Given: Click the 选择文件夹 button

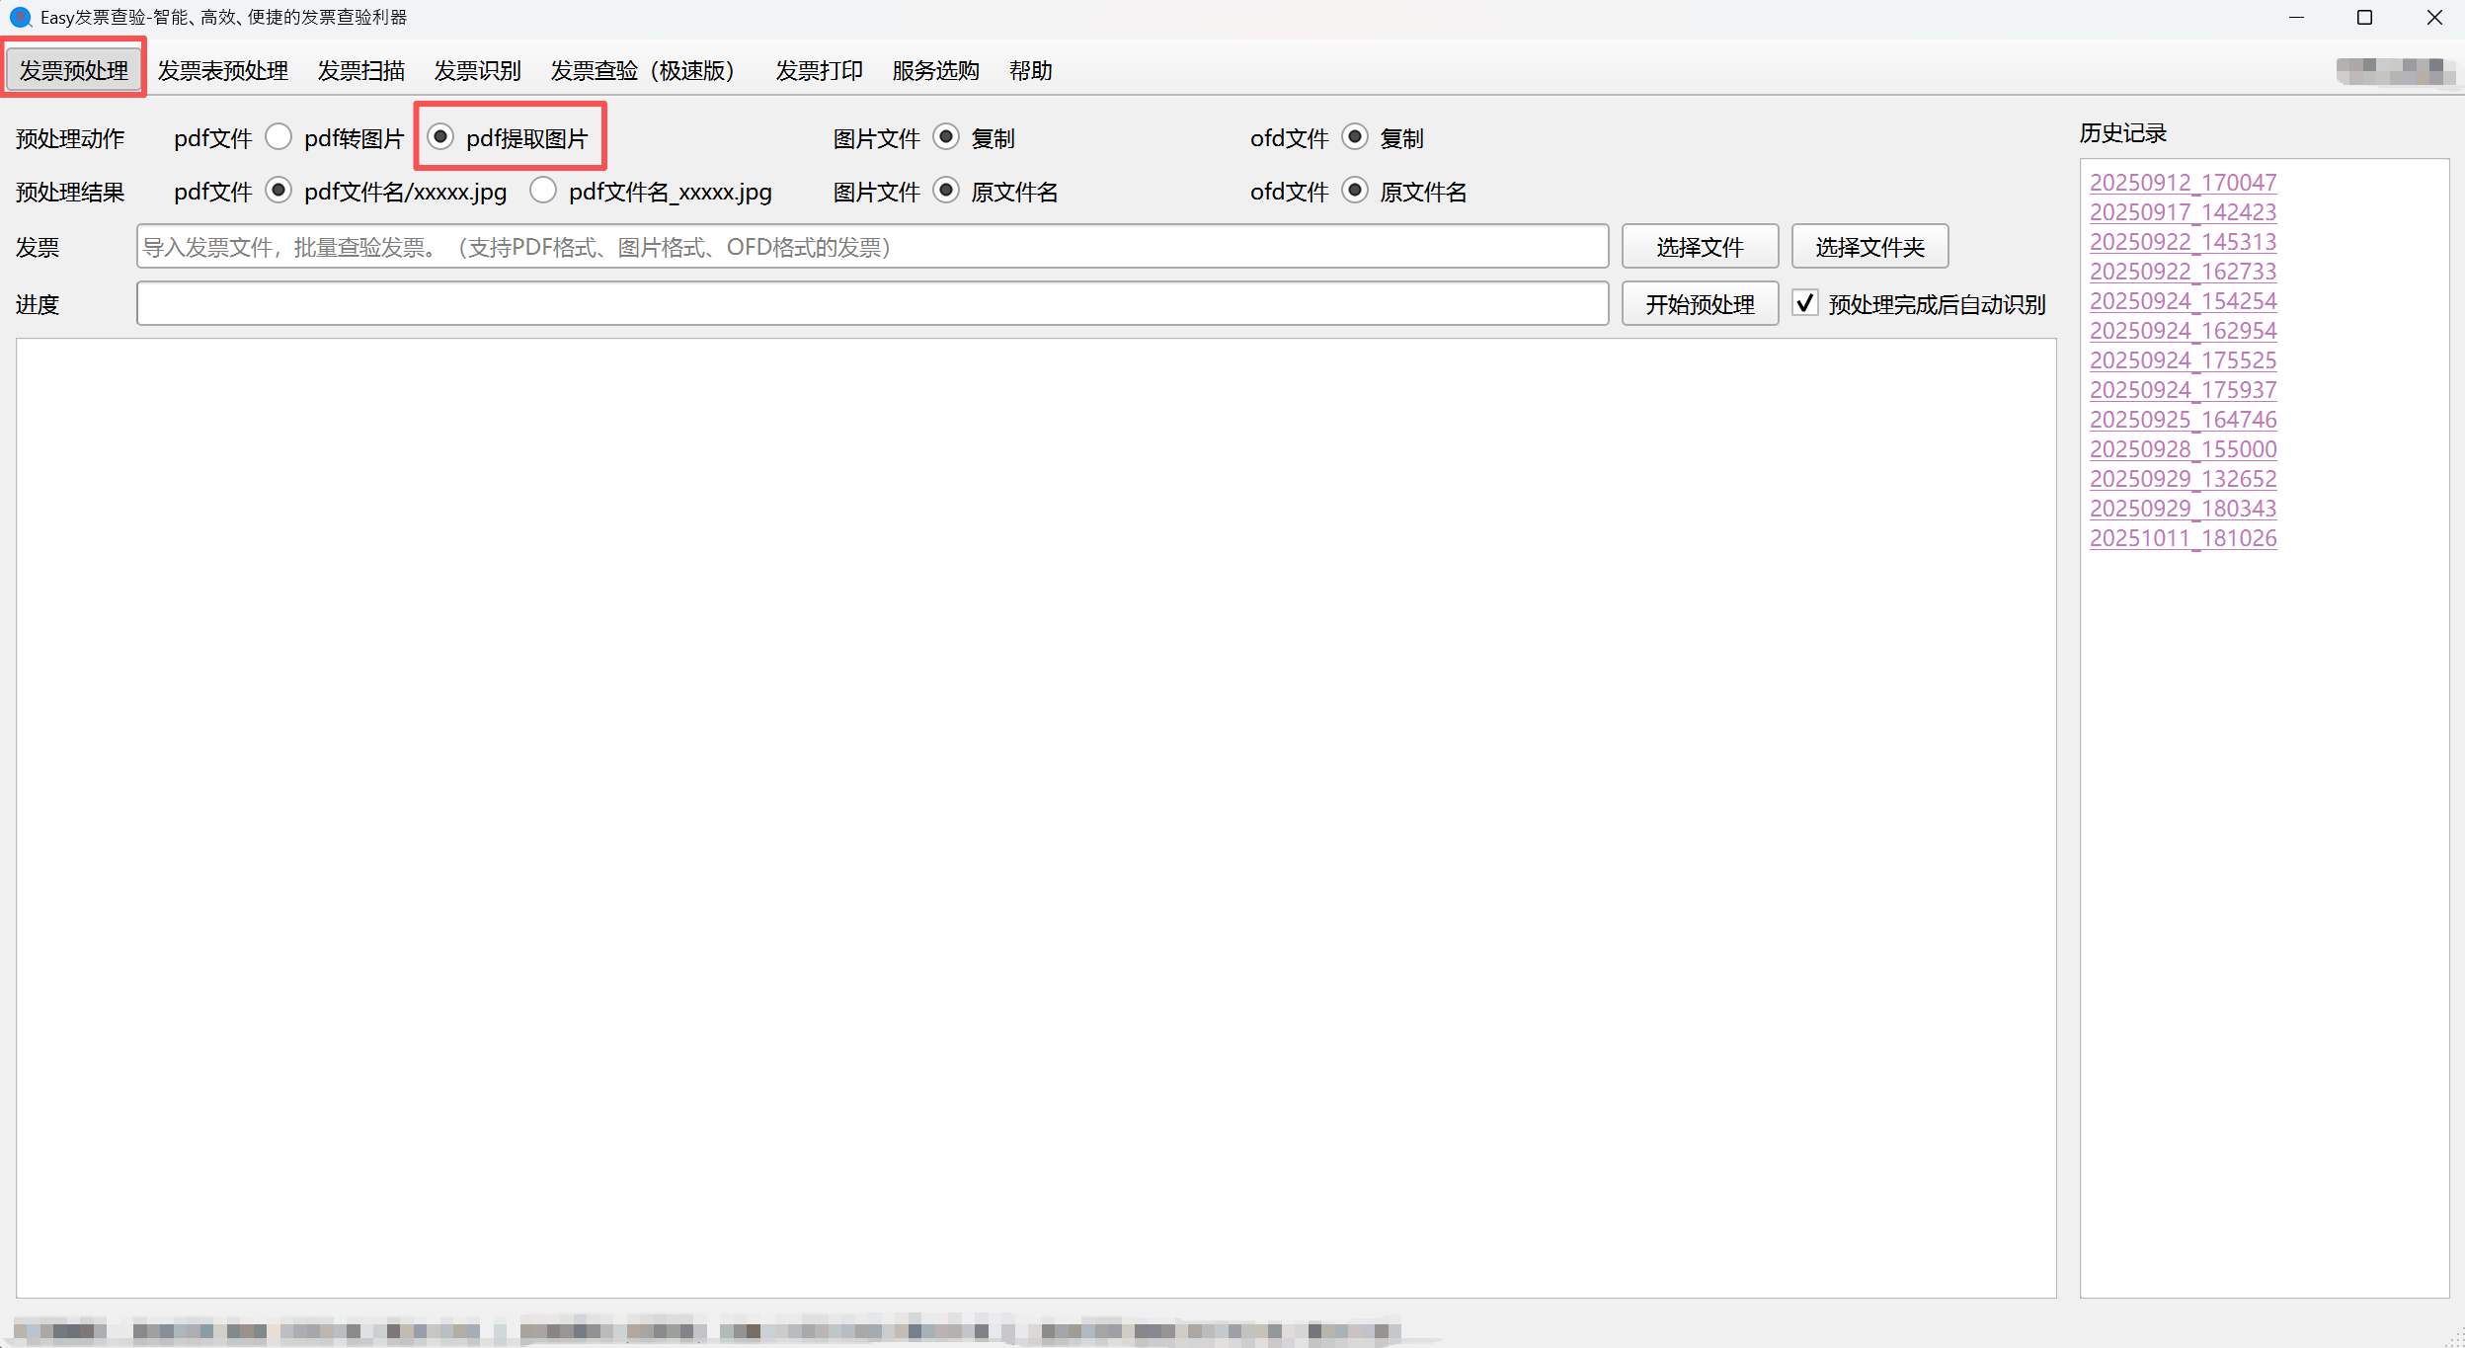Looking at the screenshot, I should tap(1869, 246).
